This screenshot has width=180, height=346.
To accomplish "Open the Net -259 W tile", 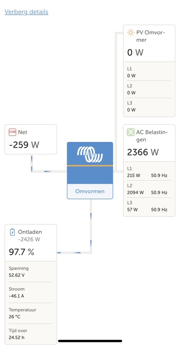I will point(31,139).
